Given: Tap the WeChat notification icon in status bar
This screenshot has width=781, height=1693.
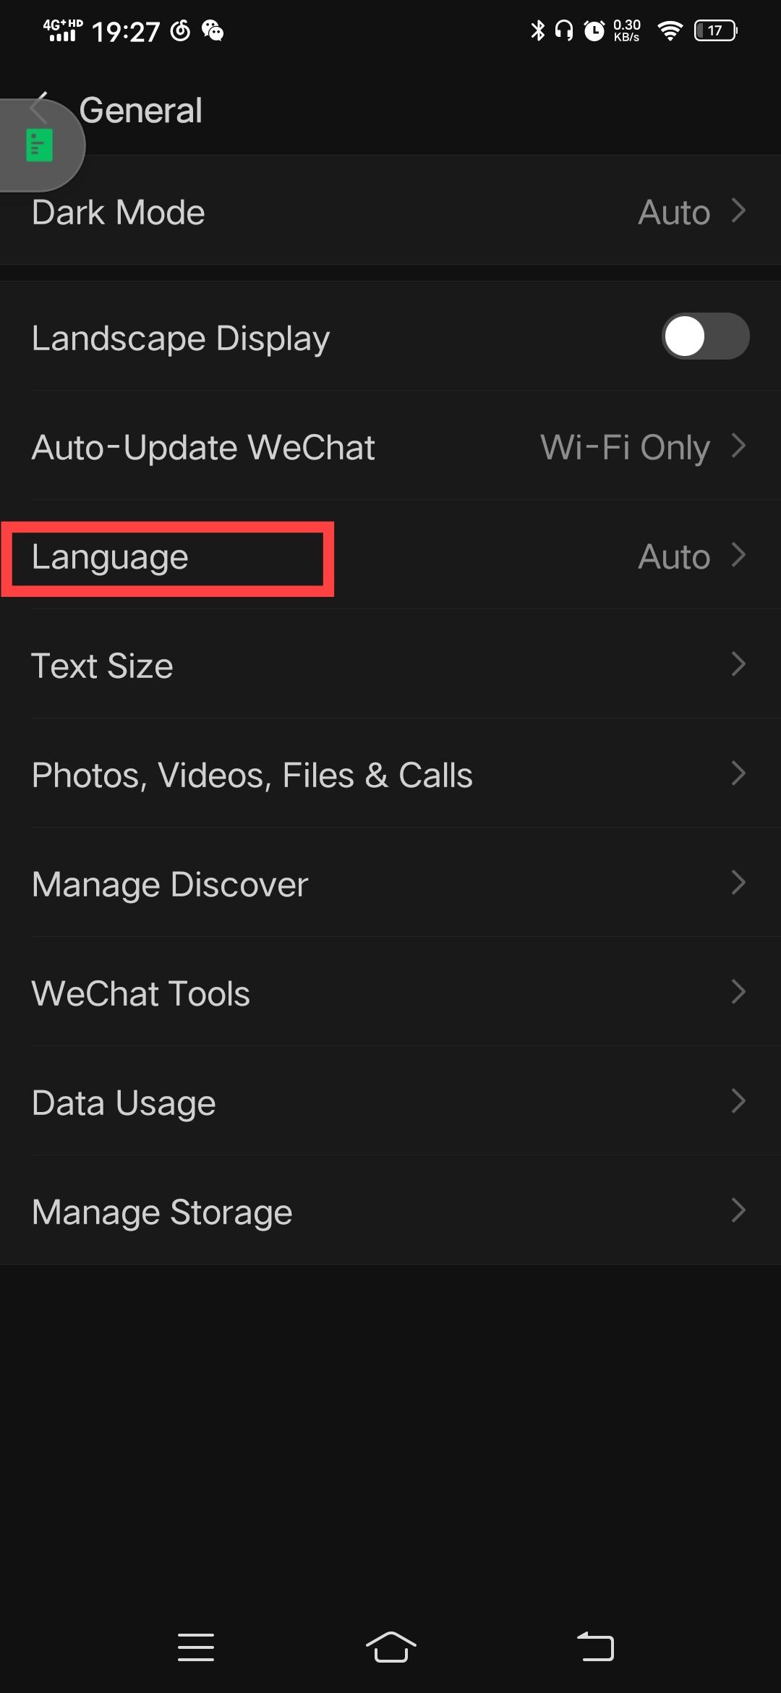Looking at the screenshot, I should coord(213,30).
